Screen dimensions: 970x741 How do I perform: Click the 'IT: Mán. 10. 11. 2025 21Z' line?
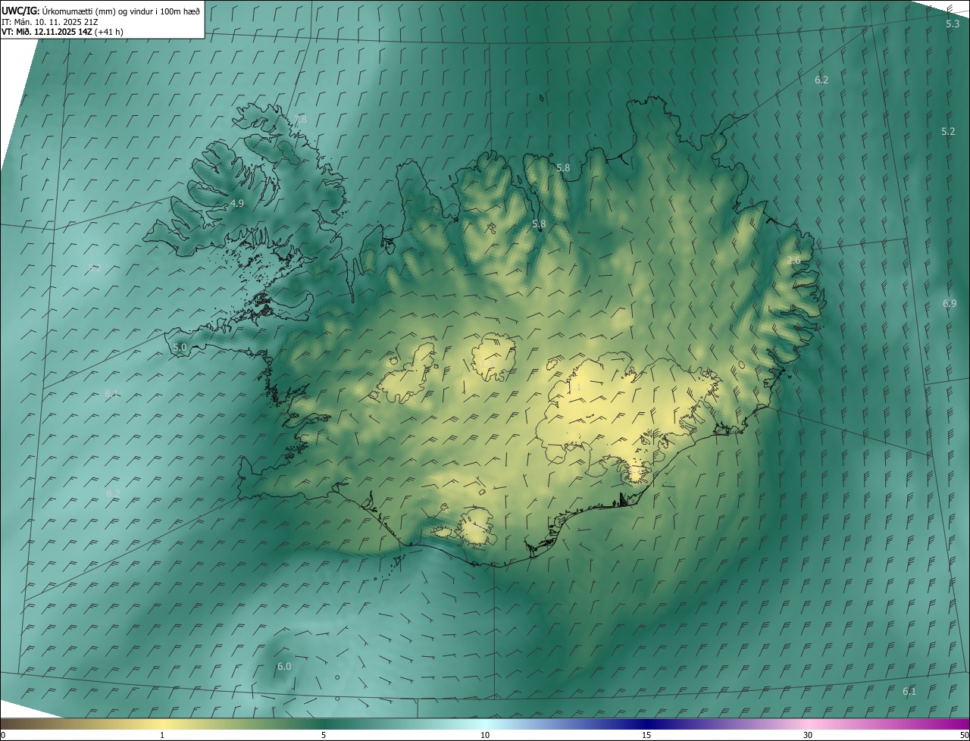click(49, 21)
